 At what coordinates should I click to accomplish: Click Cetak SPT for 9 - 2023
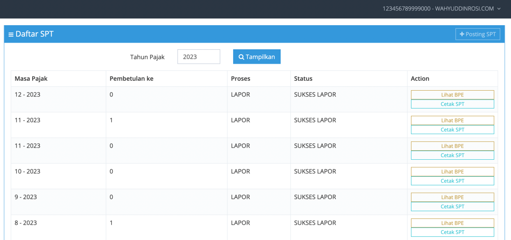pos(452,206)
